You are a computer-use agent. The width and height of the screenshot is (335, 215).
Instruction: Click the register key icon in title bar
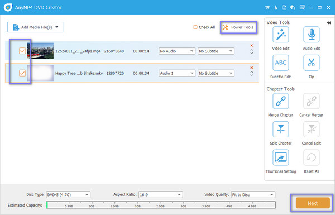point(276,7)
